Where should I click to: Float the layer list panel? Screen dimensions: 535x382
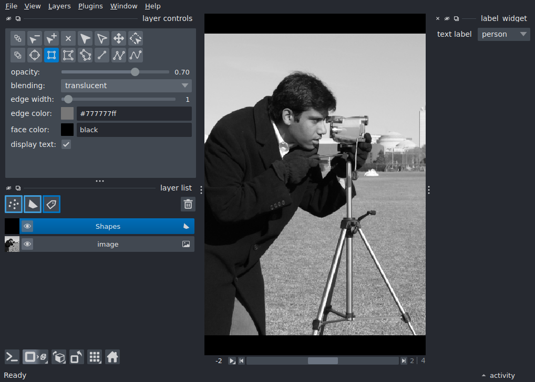click(x=18, y=188)
